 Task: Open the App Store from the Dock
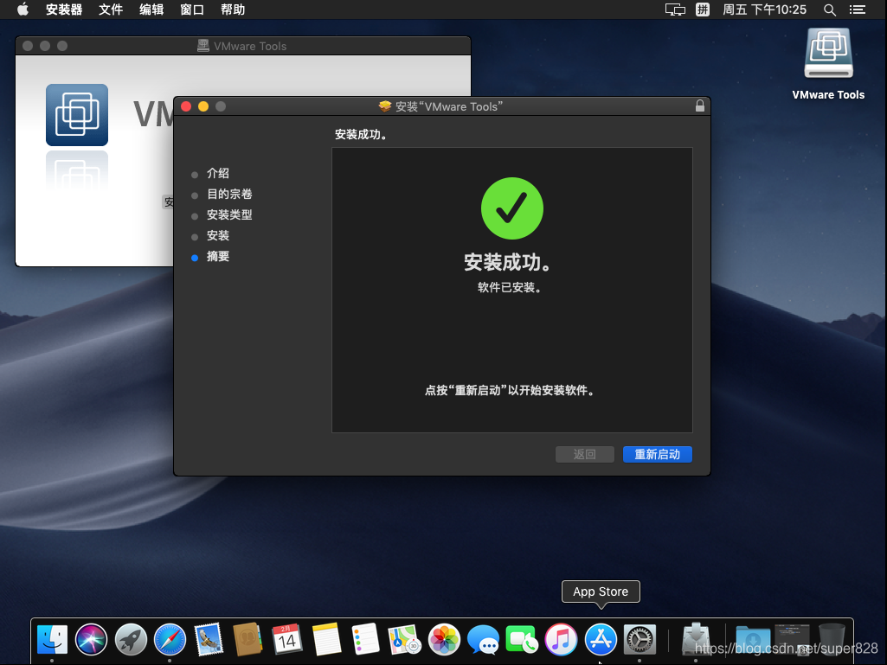coord(601,640)
